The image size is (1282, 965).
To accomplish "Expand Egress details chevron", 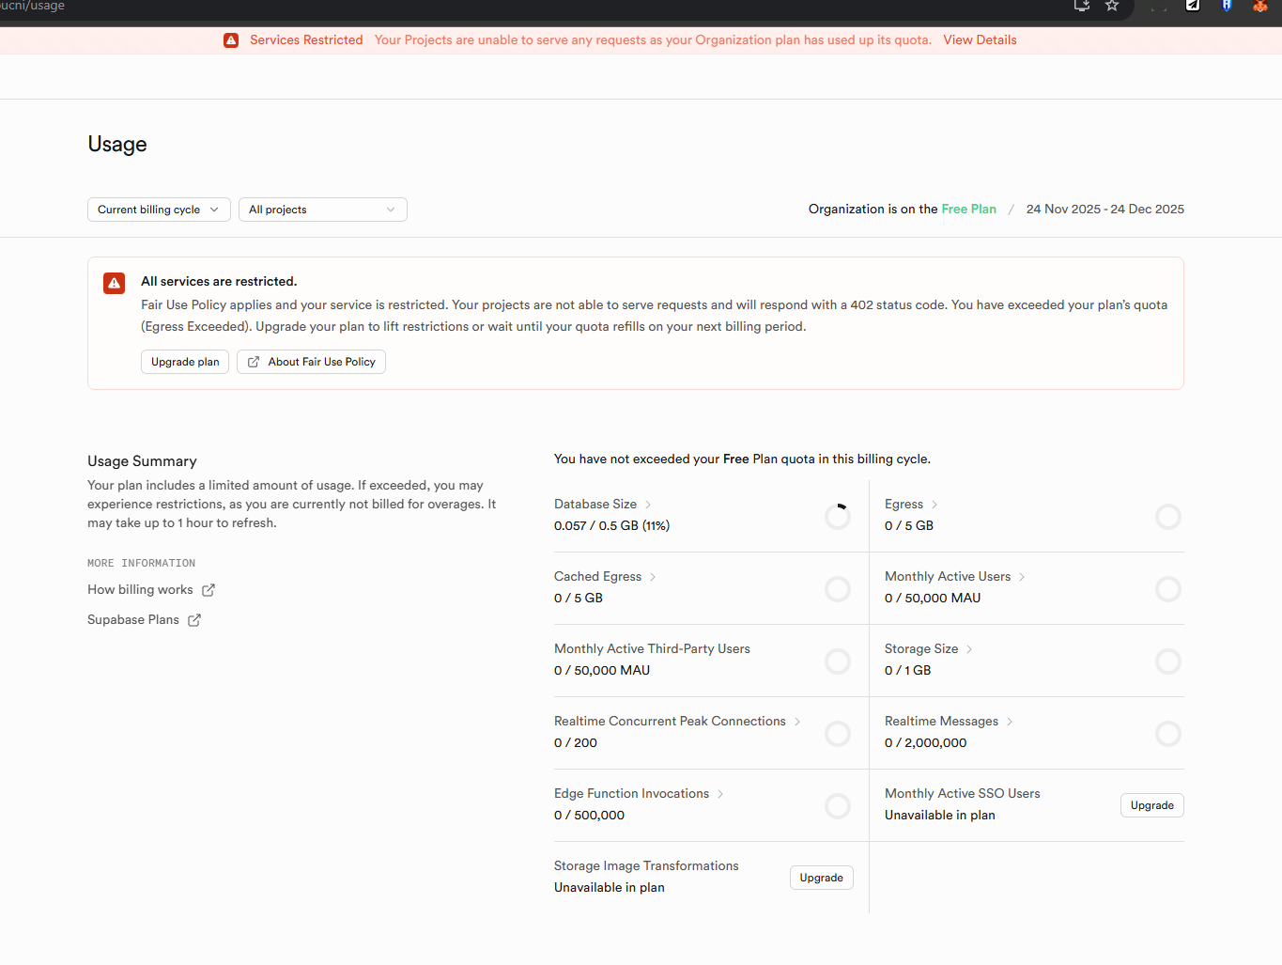I will coord(934,505).
